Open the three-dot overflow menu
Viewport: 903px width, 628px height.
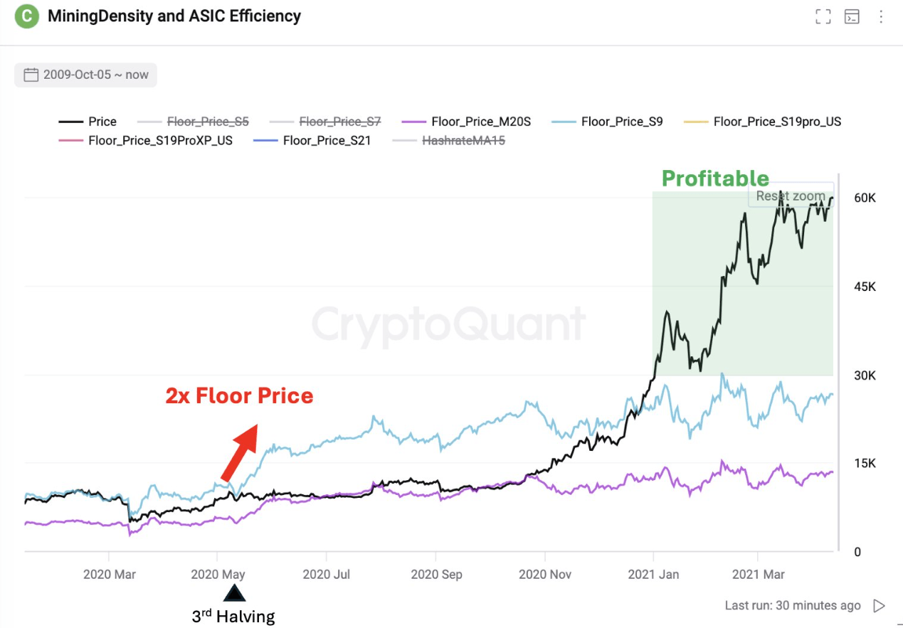click(880, 16)
